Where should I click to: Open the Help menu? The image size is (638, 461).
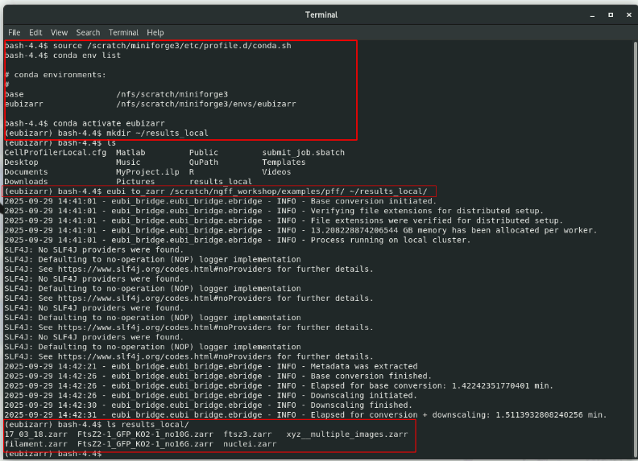tap(155, 32)
